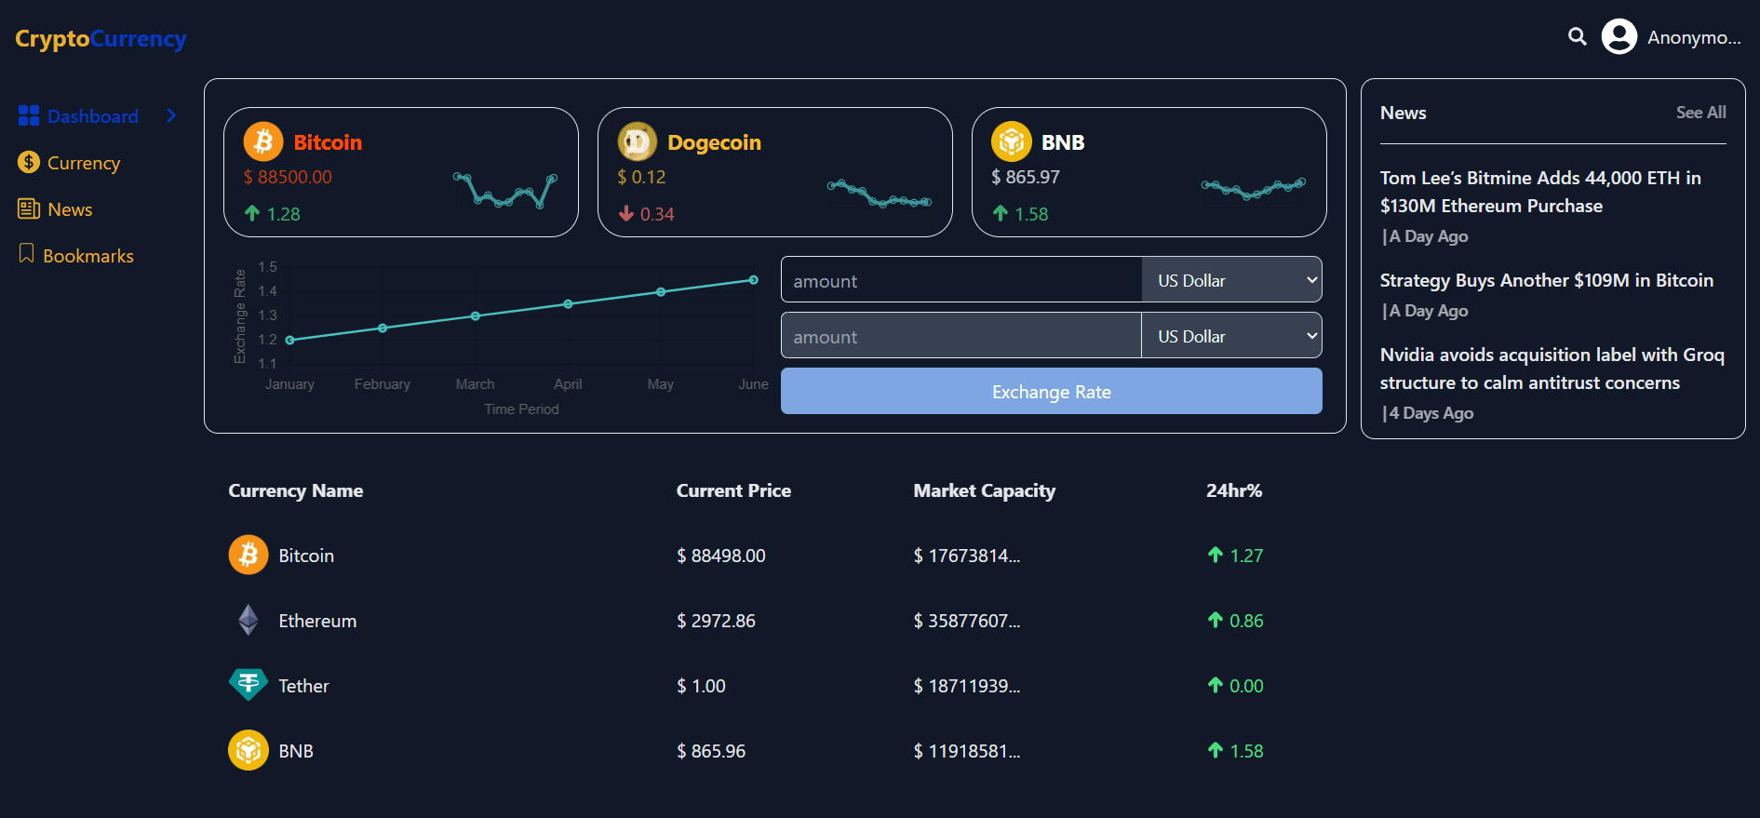Click the Bookmarks ribbon icon
This screenshot has height=818, width=1760.
27,253
